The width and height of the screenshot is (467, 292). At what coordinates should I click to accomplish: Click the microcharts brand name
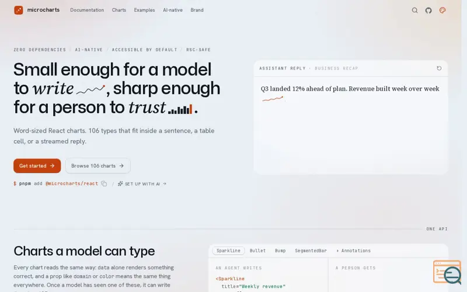click(43, 10)
